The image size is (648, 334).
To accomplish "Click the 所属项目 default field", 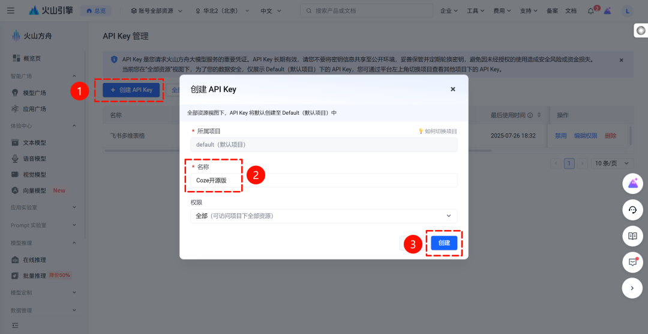I will [x=324, y=145].
